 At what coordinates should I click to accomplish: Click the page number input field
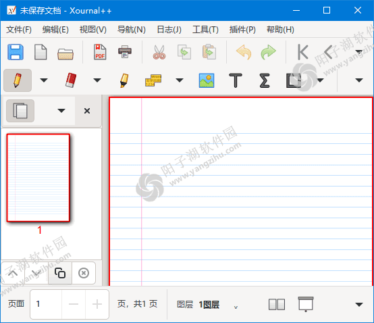47,304
